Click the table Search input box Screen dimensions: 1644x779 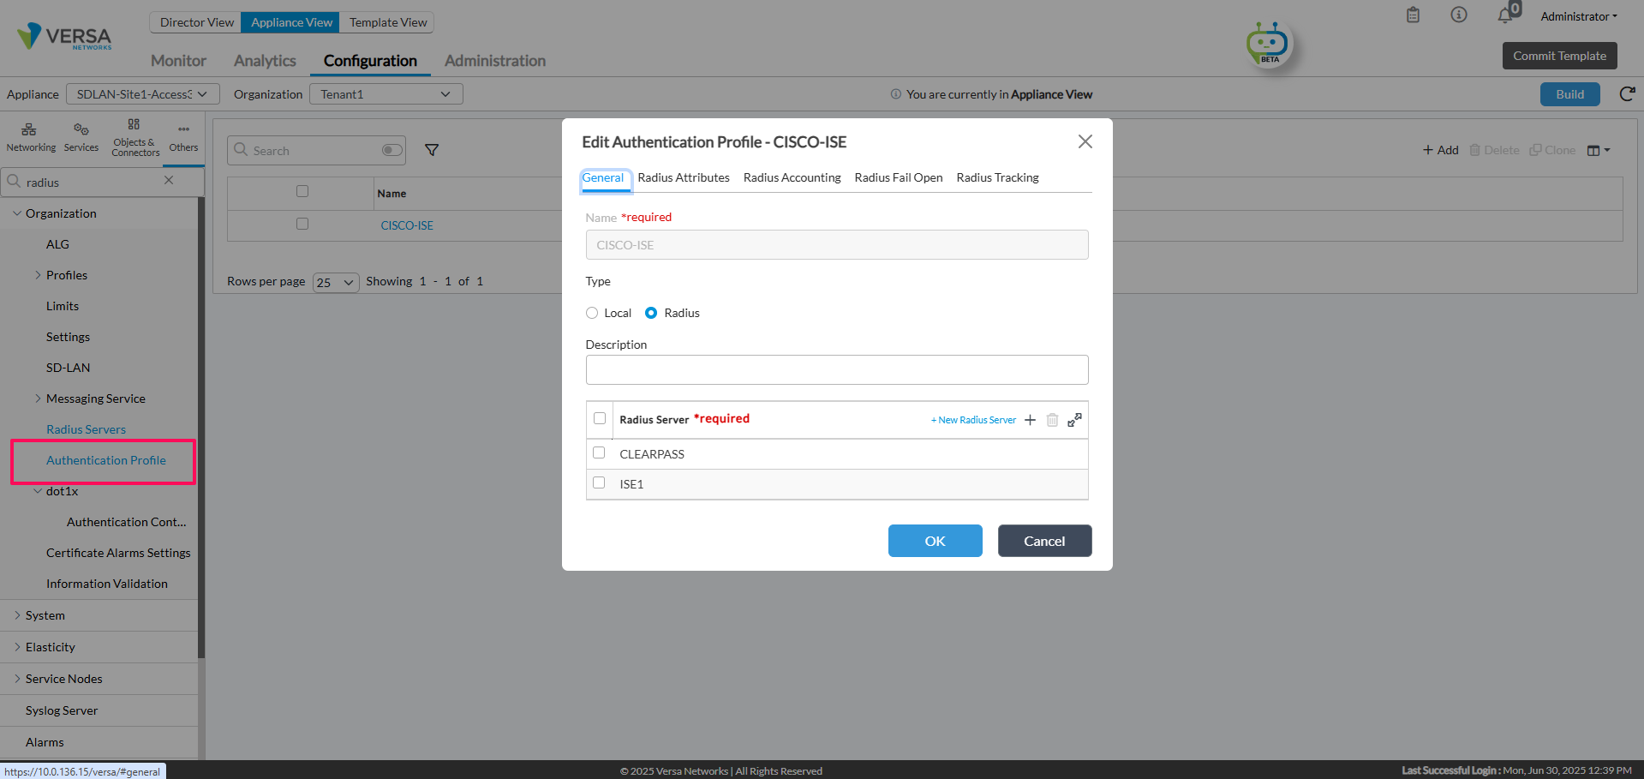coord(316,150)
